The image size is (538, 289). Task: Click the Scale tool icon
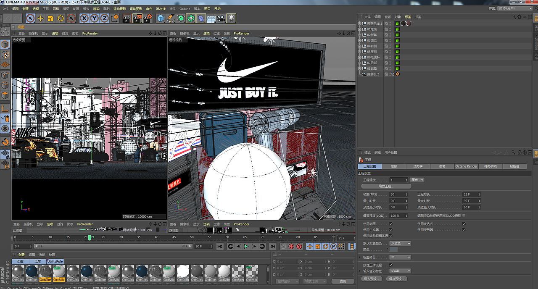(50, 18)
